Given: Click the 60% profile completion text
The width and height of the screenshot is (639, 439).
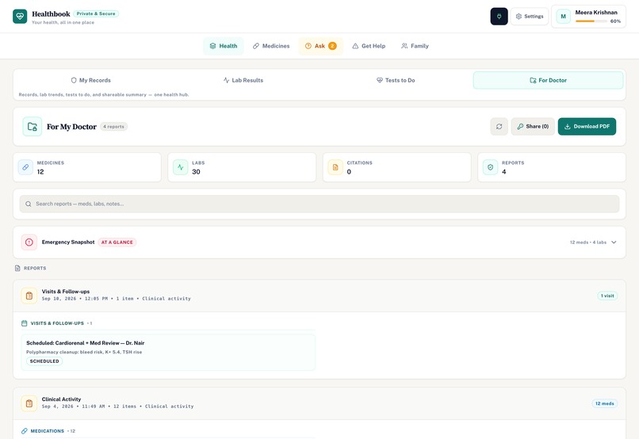Looking at the screenshot, I should [615, 21].
